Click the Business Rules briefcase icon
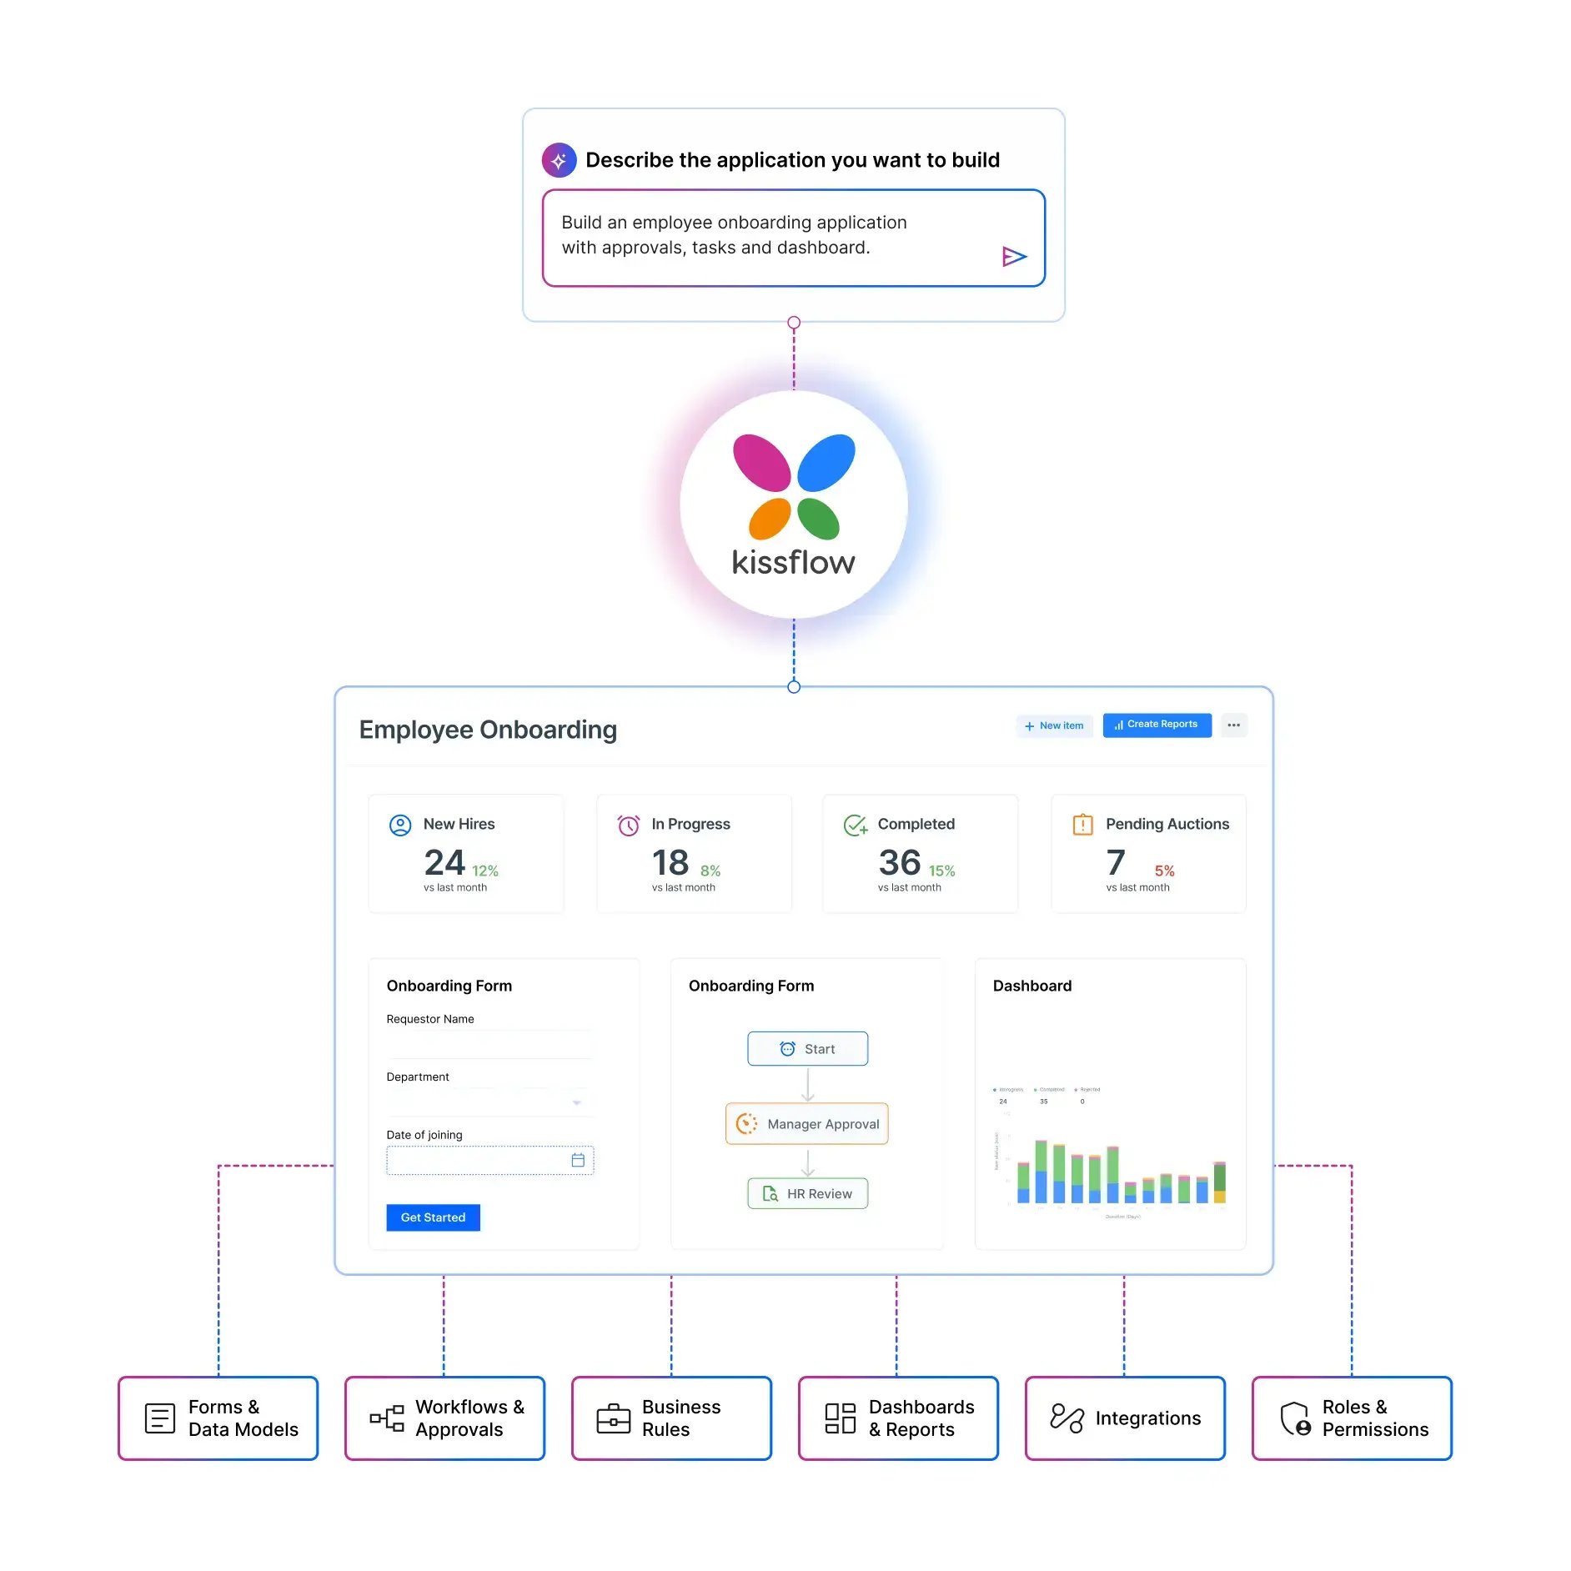Image resolution: width=1571 pixels, height=1571 pixels. [614, 1418]
